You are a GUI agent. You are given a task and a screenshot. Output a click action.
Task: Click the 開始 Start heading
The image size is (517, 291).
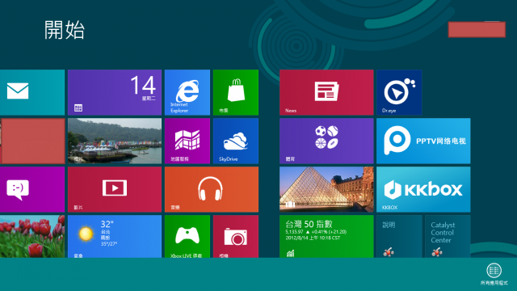click(65, 30)
